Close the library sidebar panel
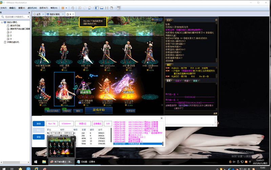This screenshot has width=271, height=170. (x=29, y=13)
